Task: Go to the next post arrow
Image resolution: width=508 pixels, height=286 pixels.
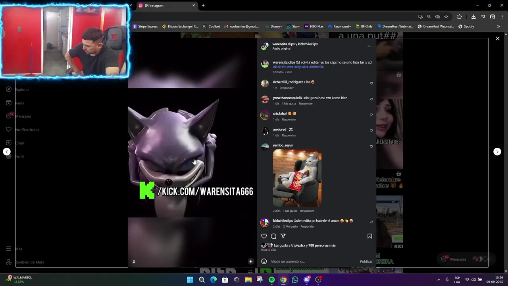Action: [497, 152]
